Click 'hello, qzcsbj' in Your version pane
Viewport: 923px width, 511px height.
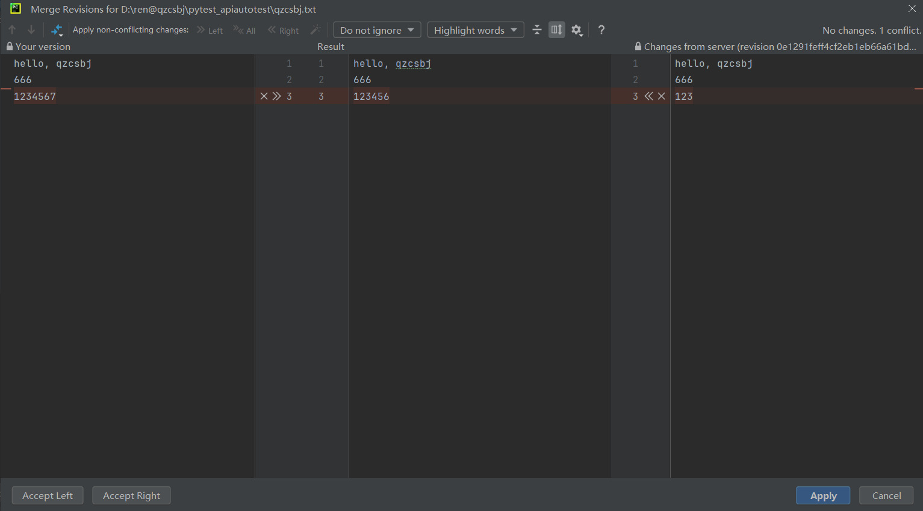pos(53,64)
